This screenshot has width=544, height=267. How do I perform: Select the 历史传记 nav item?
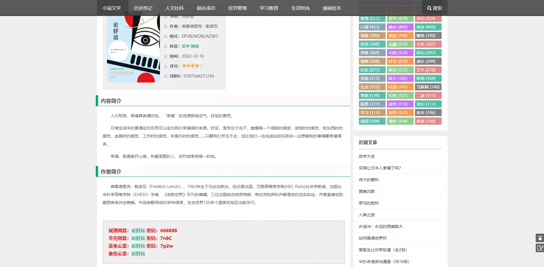(x=143, y=8)
